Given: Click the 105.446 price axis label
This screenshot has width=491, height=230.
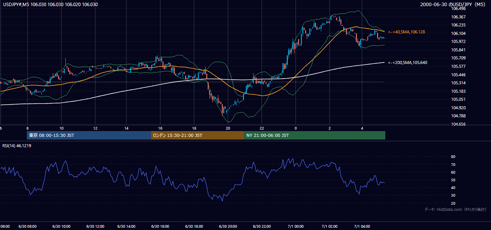Looking at the screenshot, I should click(458, 75).
